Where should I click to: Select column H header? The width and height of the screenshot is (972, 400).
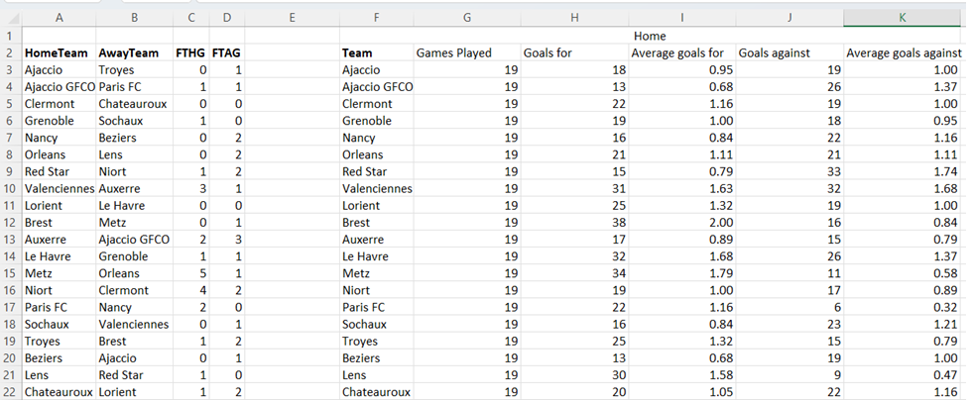(574, 19)
